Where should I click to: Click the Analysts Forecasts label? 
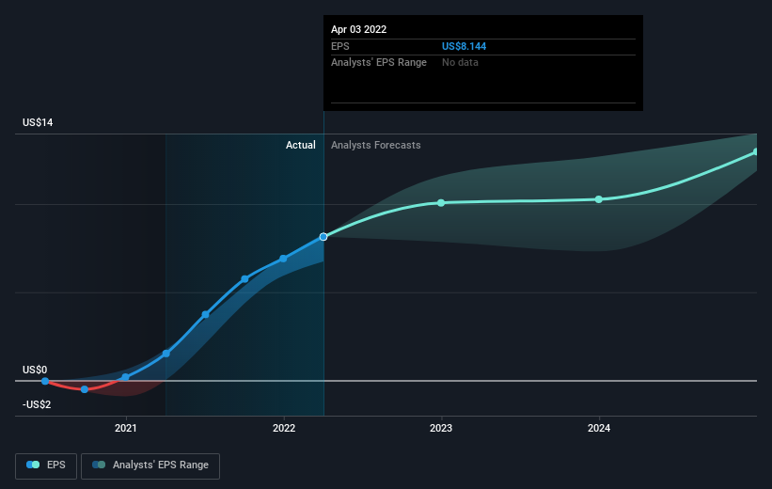376,145
